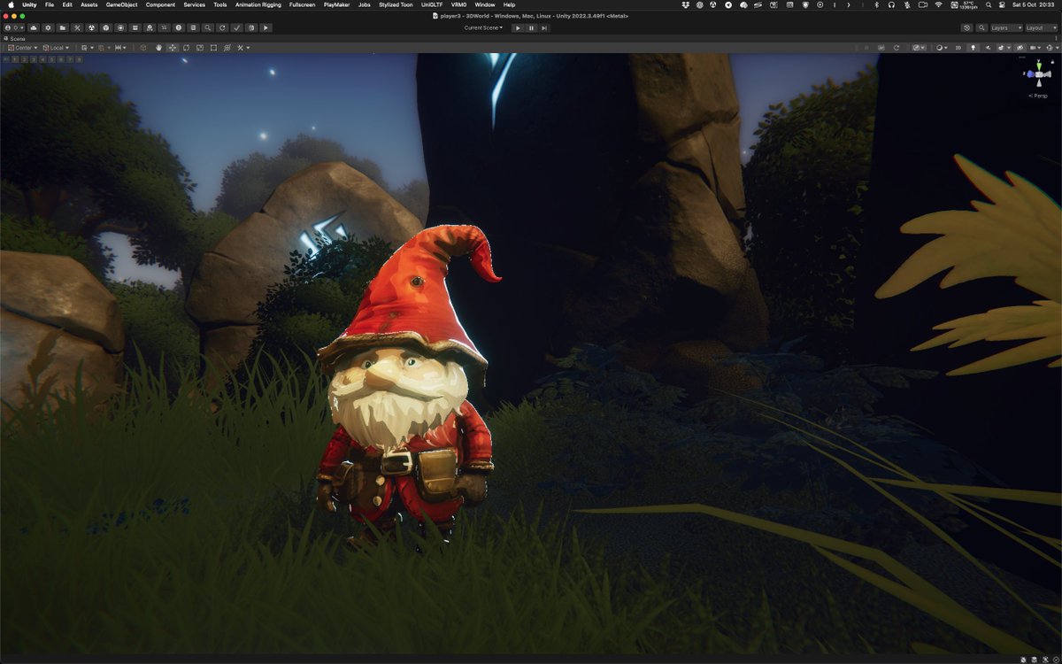Toggle 2D view mode
The width and height of the screenshot is (1062, 664).
[x=958, y=48]
